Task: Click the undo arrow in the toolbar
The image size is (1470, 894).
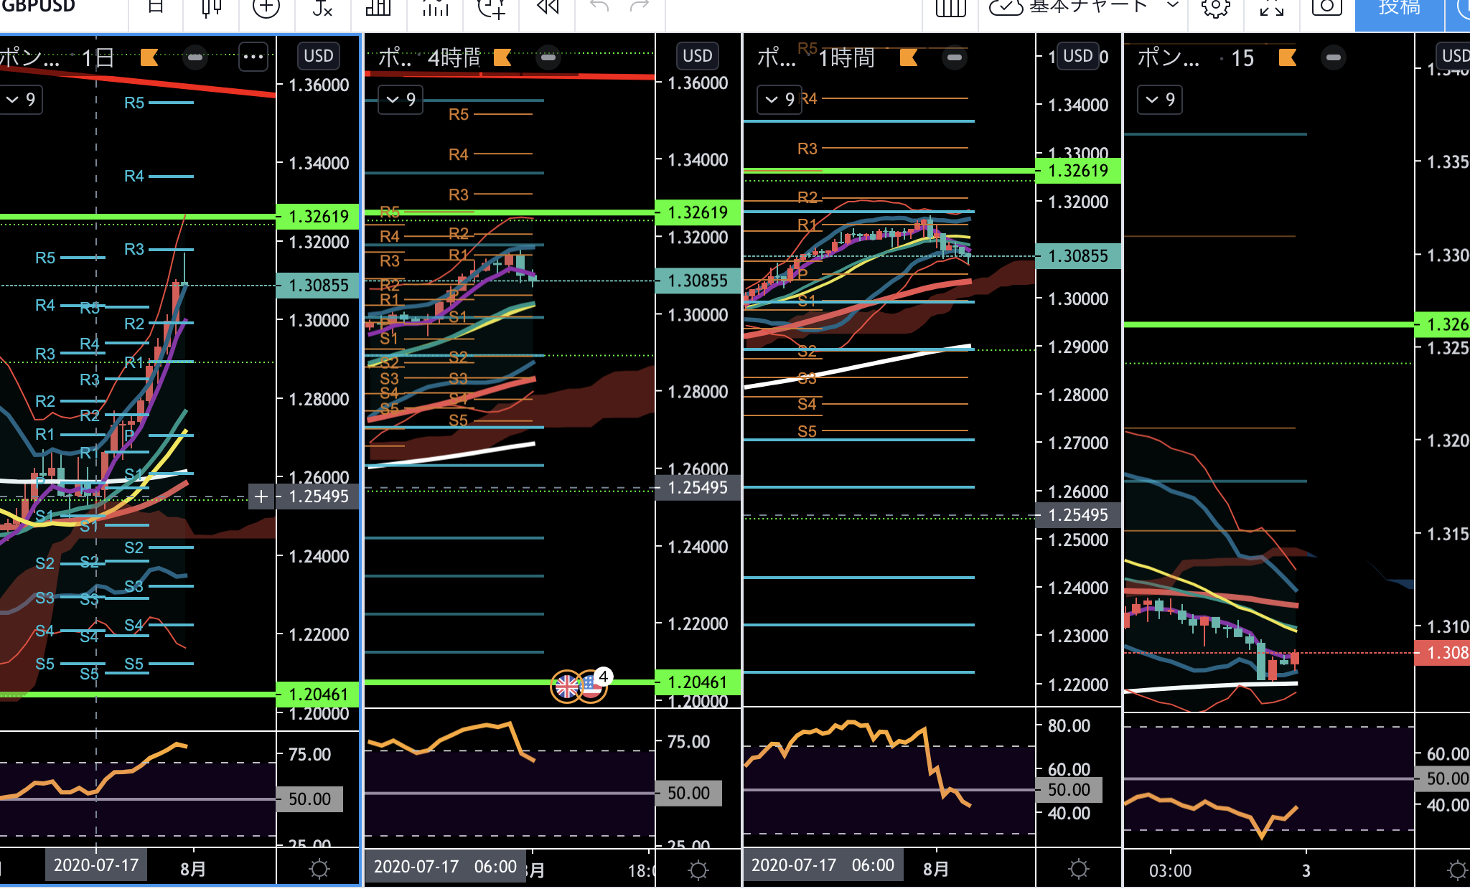Action: click(x=599, y=7)
